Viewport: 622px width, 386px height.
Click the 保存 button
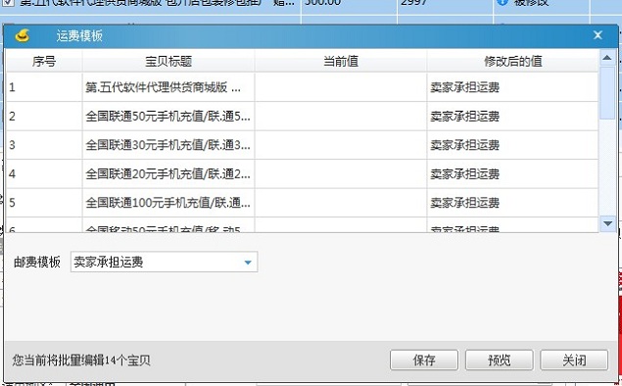(x=424, y=361)
